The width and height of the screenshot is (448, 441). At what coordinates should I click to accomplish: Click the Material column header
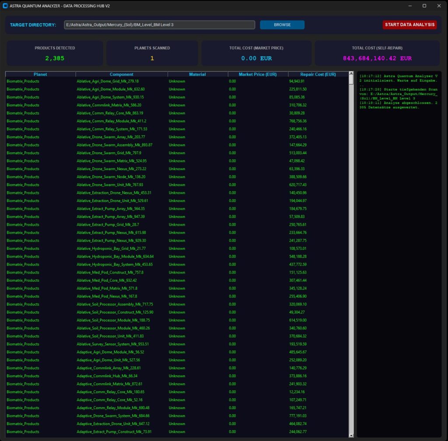[x=197, y=74]
